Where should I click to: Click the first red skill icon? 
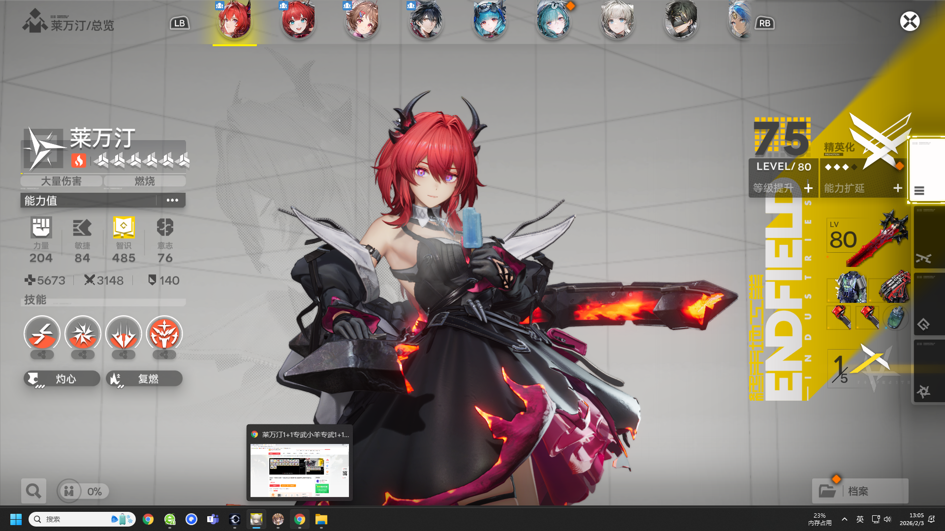[x=42, y=334]
